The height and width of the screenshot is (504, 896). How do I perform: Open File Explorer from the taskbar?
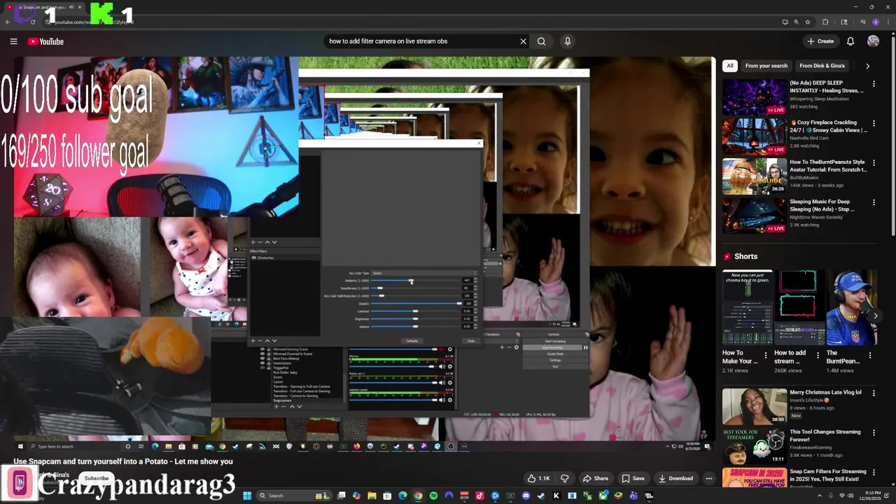point(372,496)
